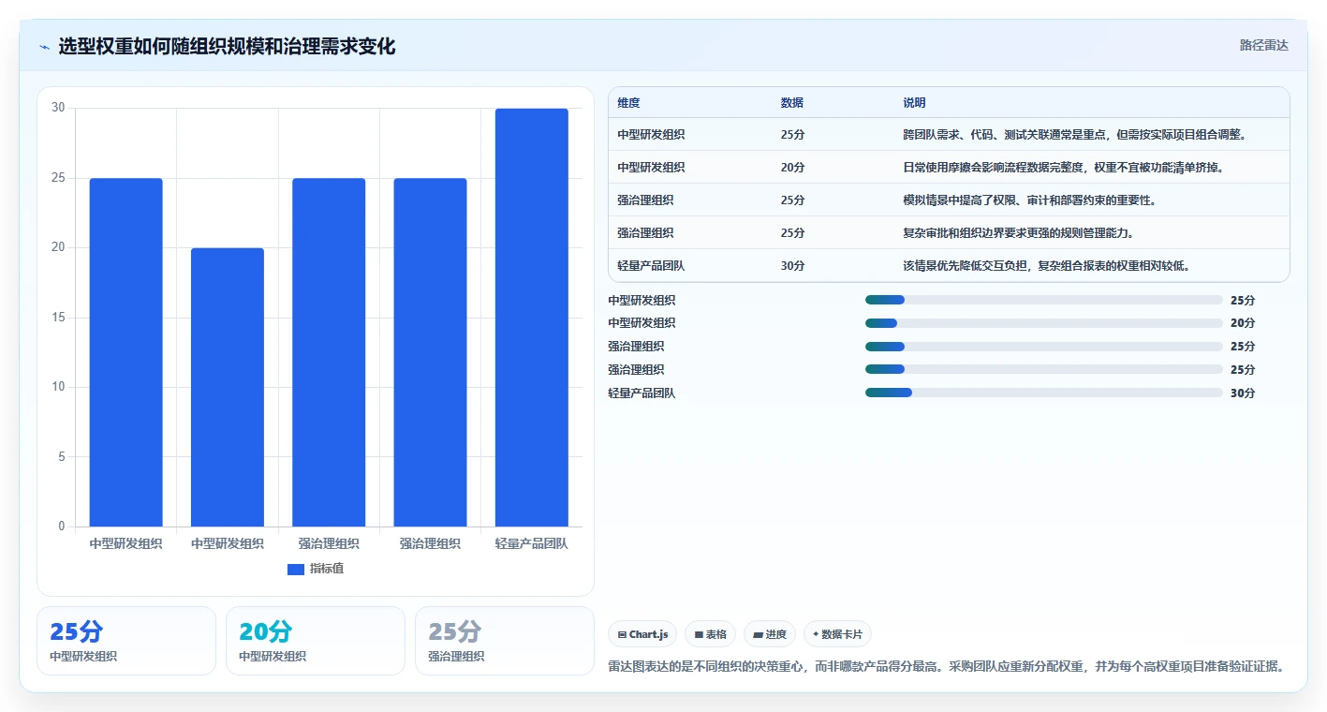Click the 轻量产品团队 bar in chart

pyautogui.click(x=532, y=318)
